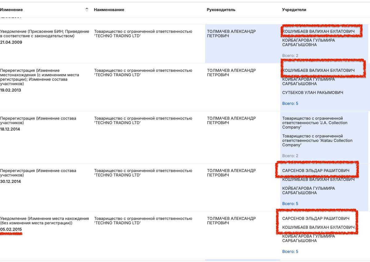Click the 21.04.2009 Уведомление change description
Viewport: 370px width, 262px height.
45,34
